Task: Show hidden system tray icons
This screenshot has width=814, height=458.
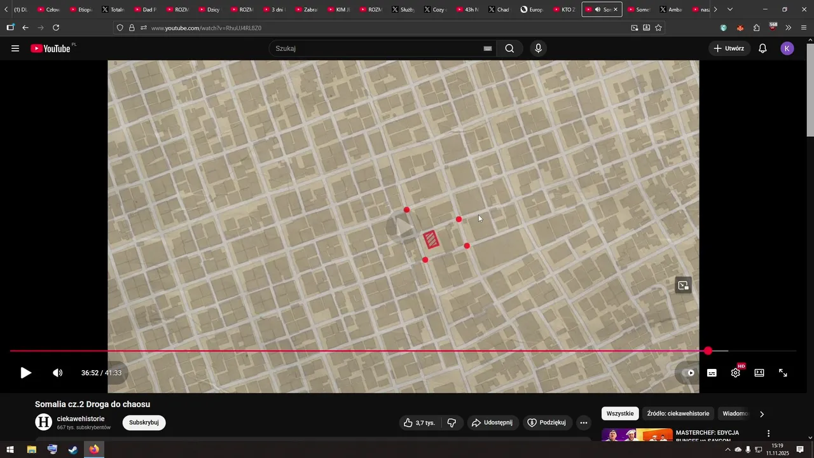Action: pyautogui.click(x=728, y=450)
